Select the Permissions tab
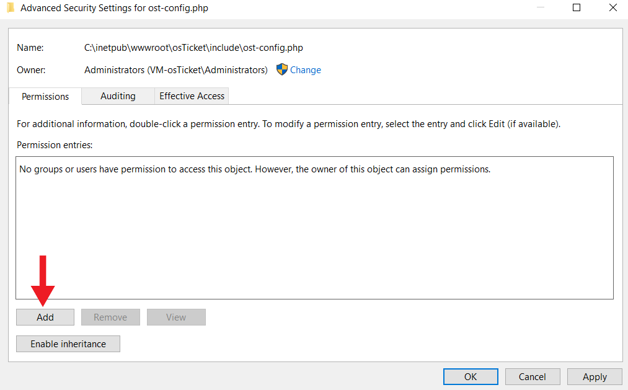This screenshot has width=628, height=390. [45, 97]
